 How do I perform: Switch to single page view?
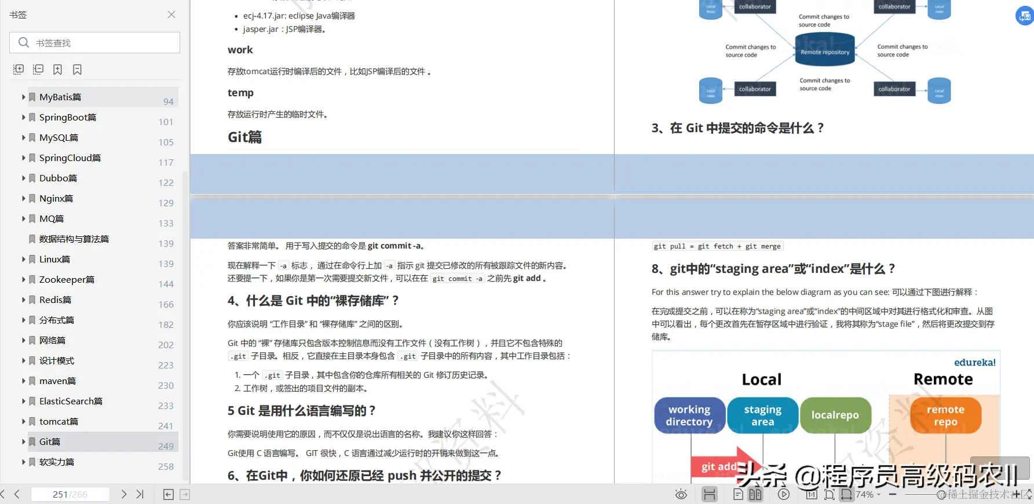pyautogui.click(x=738, y=494)
